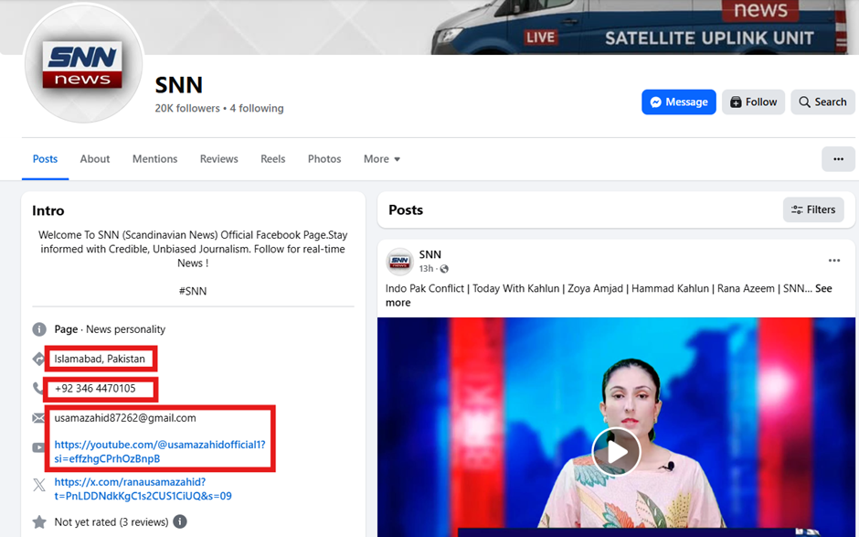Switch to the Posts tab

point(45,159)
